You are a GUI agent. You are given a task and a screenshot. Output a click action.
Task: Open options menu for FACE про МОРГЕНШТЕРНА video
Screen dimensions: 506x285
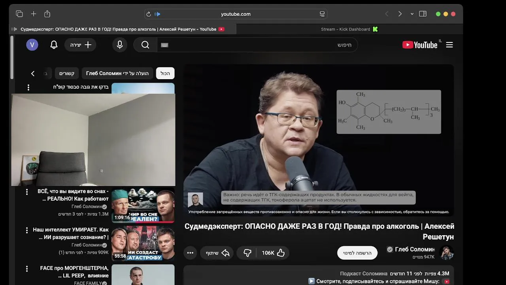pos(27,269)
